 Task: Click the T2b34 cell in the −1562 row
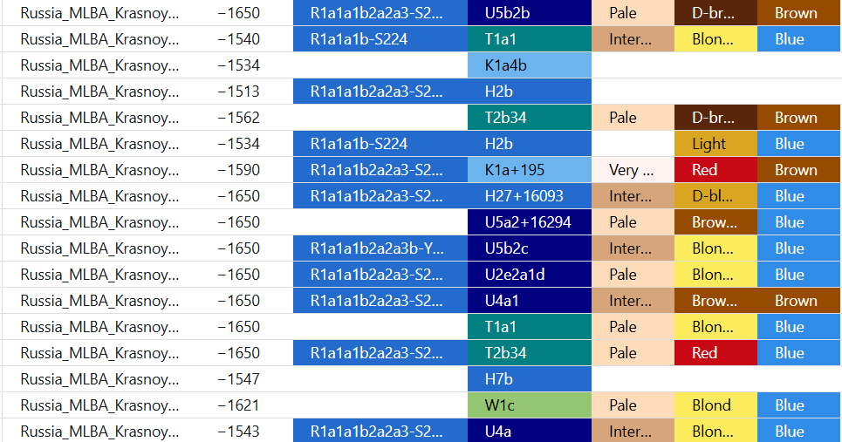[530, 118]
